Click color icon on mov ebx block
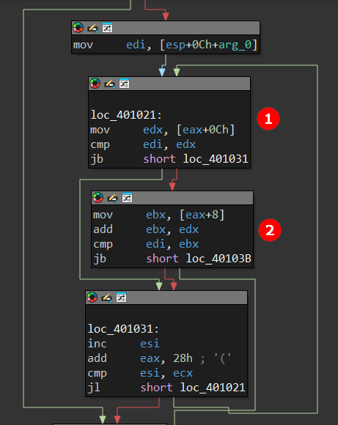Image resolution: width=338 pixels, height=425 pixels. click(98, 198)
